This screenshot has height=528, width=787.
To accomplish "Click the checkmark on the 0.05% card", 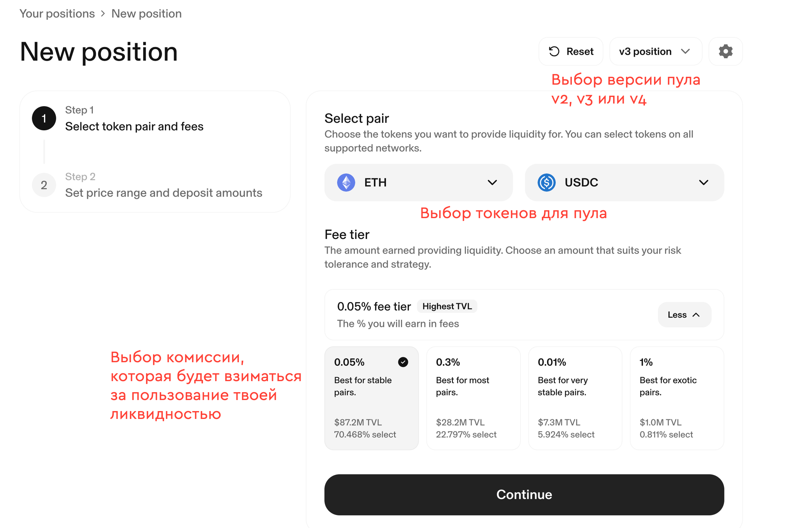I will click(x=403, y=362).
